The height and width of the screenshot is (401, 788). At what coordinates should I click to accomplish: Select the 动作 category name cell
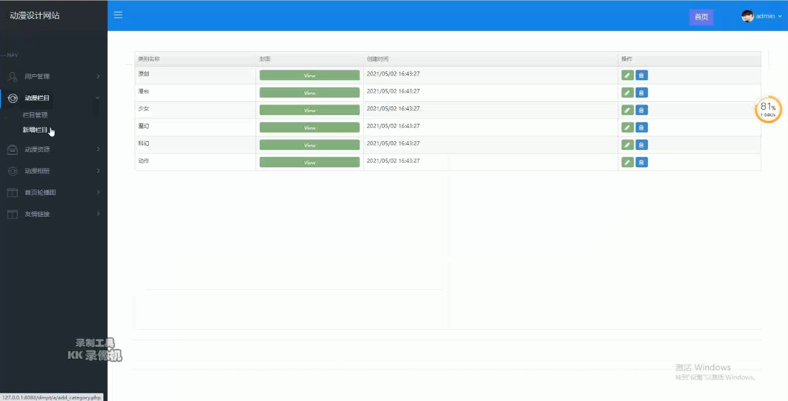tap(195, 162)
